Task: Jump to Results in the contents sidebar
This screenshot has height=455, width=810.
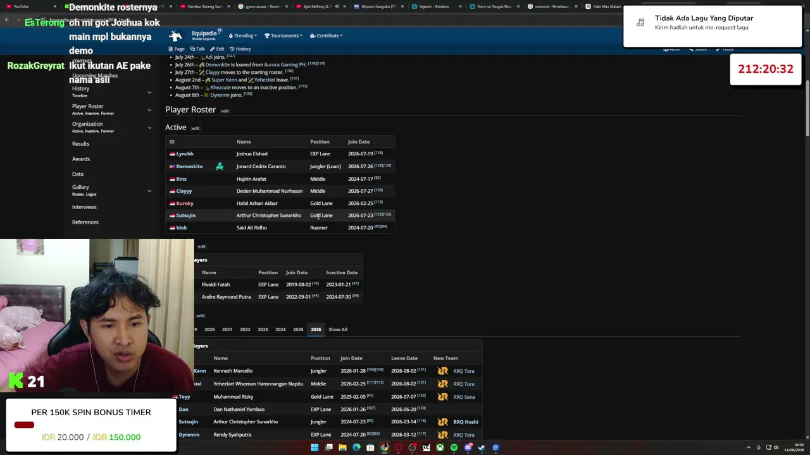Action: pos(80,144)
